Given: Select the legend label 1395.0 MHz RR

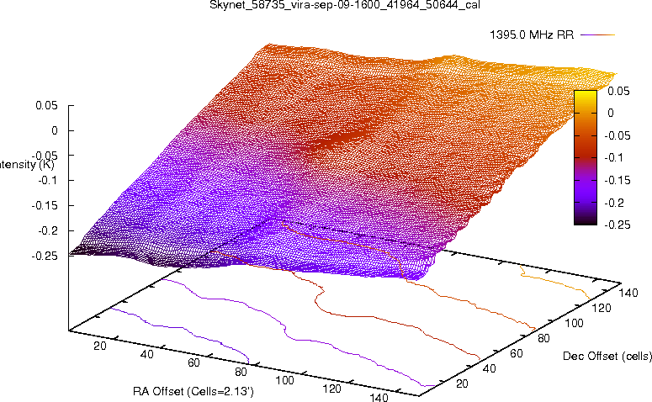Looking at the screenshot, I should pyautogui.click(x=532, y=34).
